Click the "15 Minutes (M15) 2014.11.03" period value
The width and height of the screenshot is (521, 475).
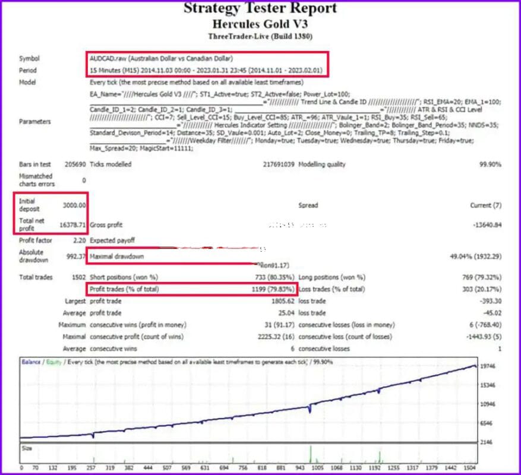coord(206,71)
